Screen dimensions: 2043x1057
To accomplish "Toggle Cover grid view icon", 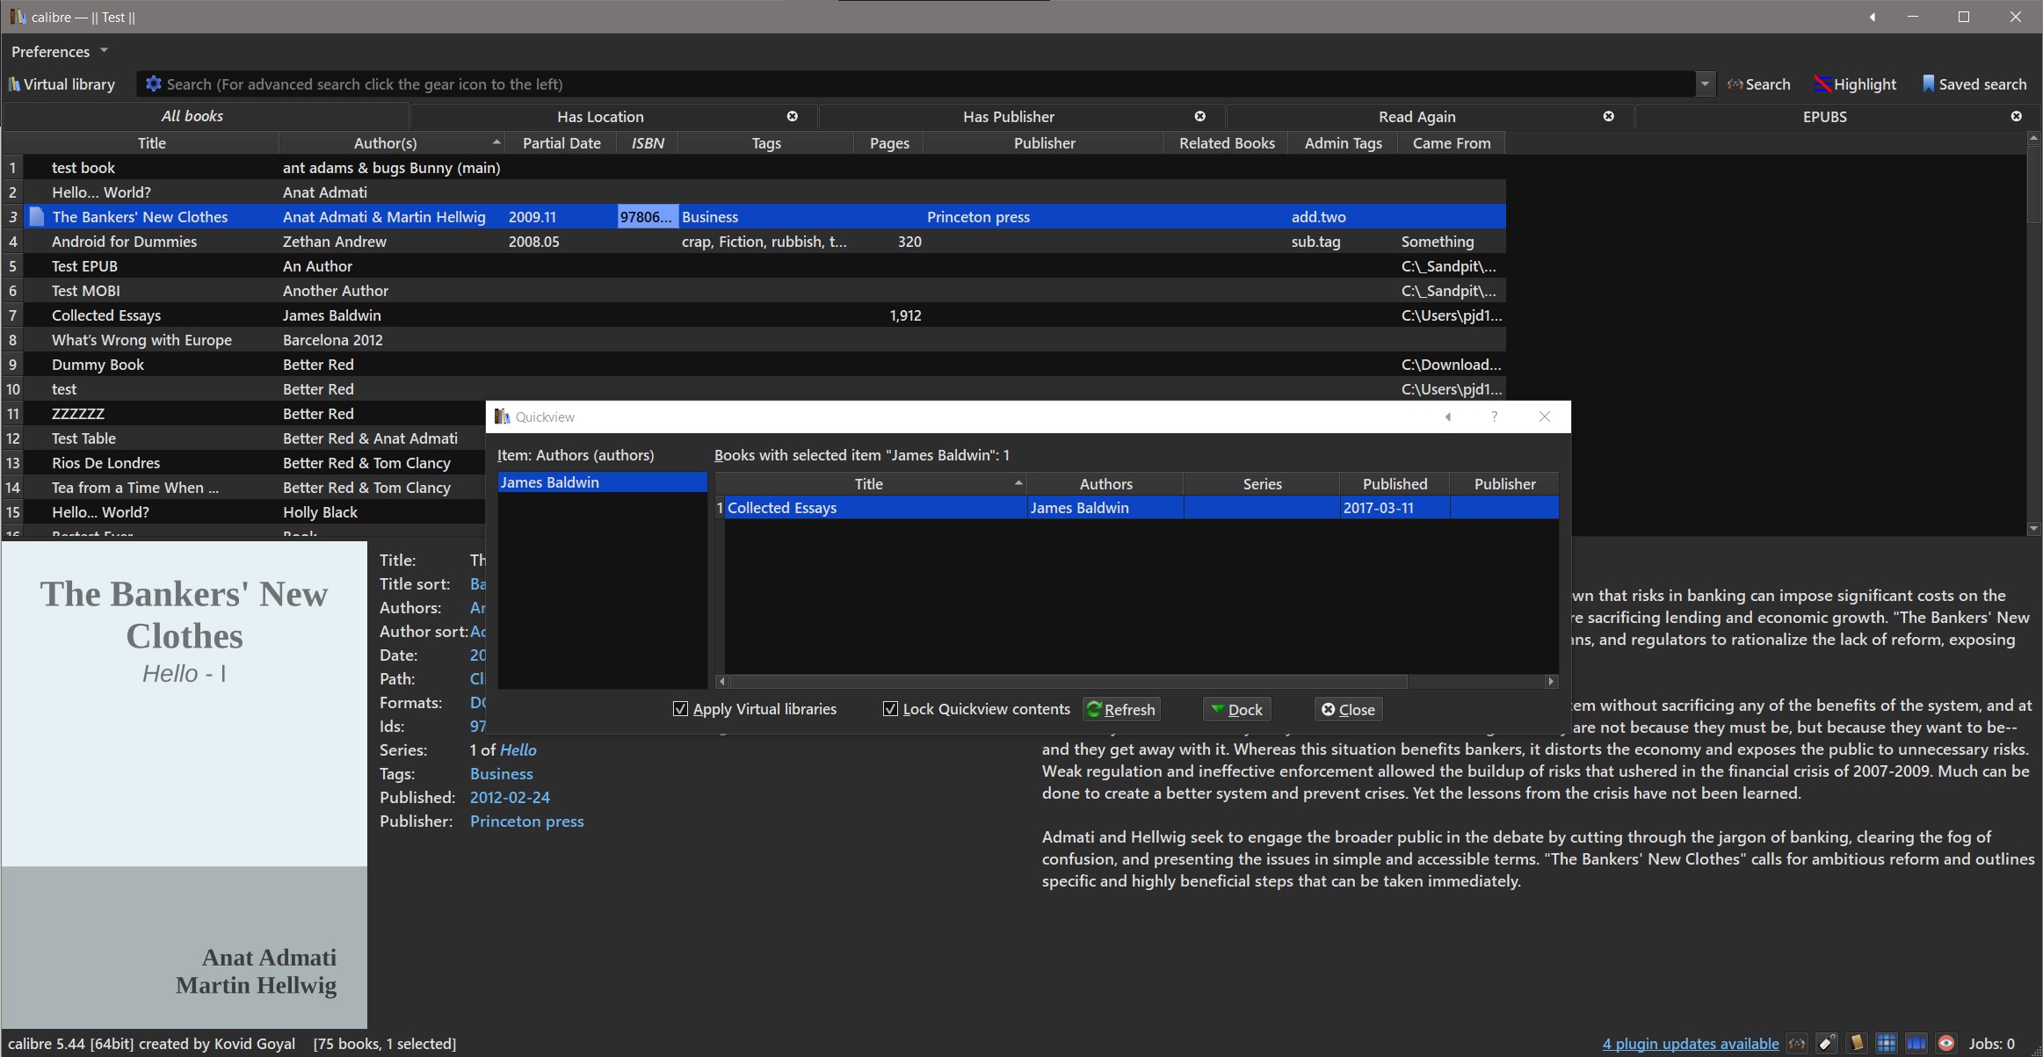I will [x=1887, y=1043].
